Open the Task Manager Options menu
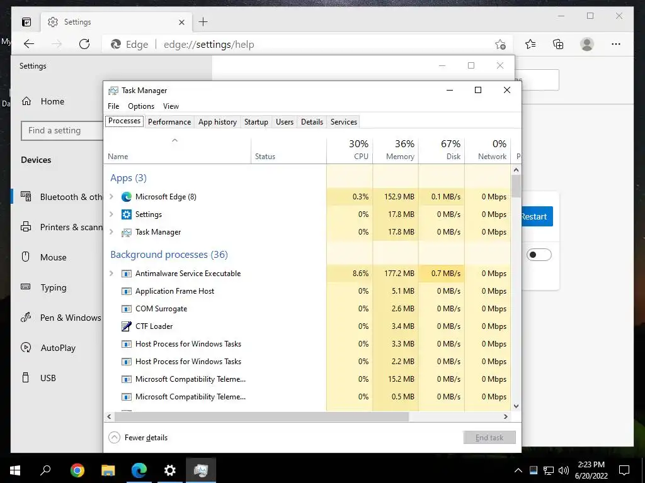645x483 pixels. point(141,106)
